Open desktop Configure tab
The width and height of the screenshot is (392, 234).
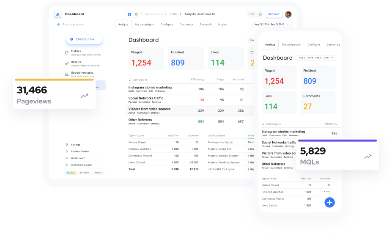[167, 25]
